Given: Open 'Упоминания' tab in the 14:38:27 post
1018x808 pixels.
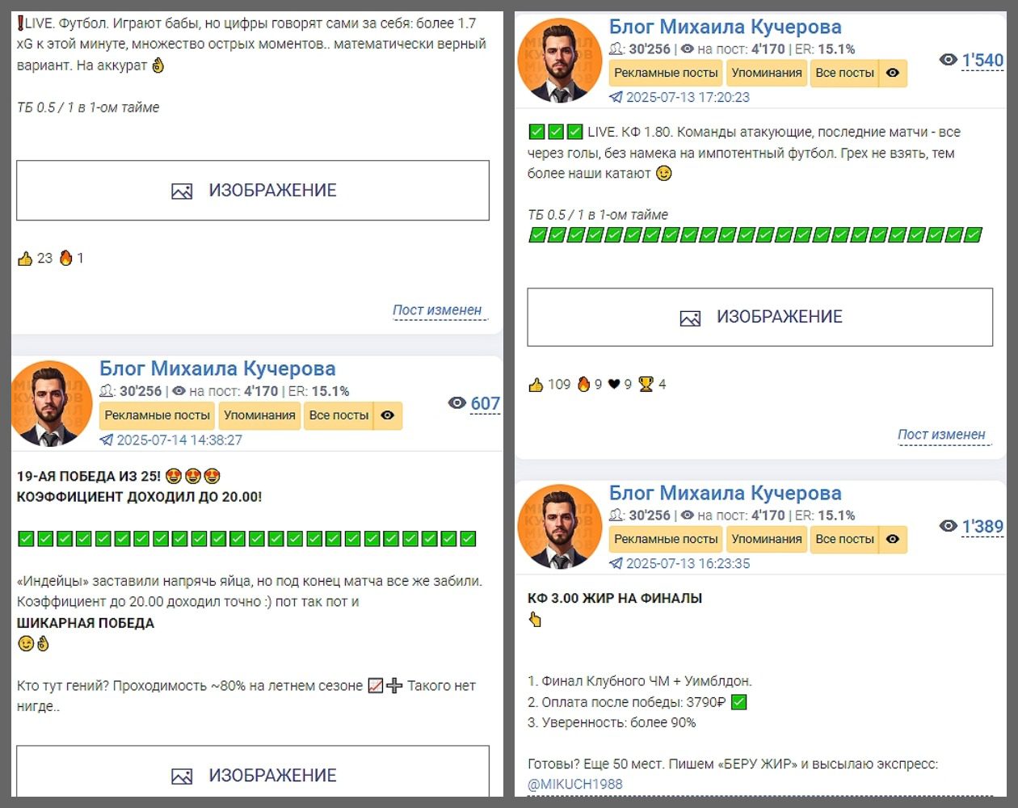Looking at the screenshot, I should coord(259,415).
